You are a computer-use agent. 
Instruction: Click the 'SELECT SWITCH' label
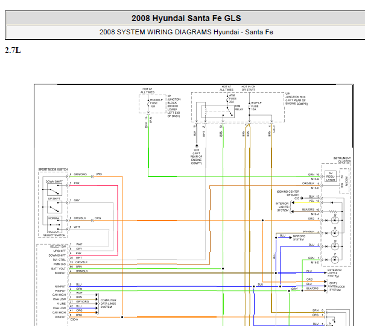tap(54, 236)
